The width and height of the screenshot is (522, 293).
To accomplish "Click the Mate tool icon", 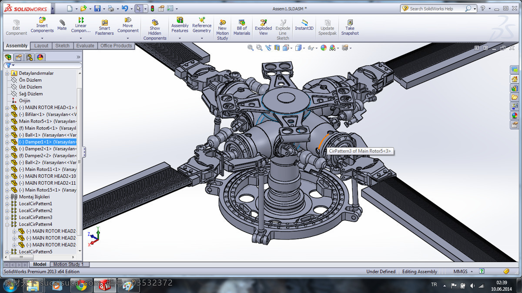I will coord(62,22).
